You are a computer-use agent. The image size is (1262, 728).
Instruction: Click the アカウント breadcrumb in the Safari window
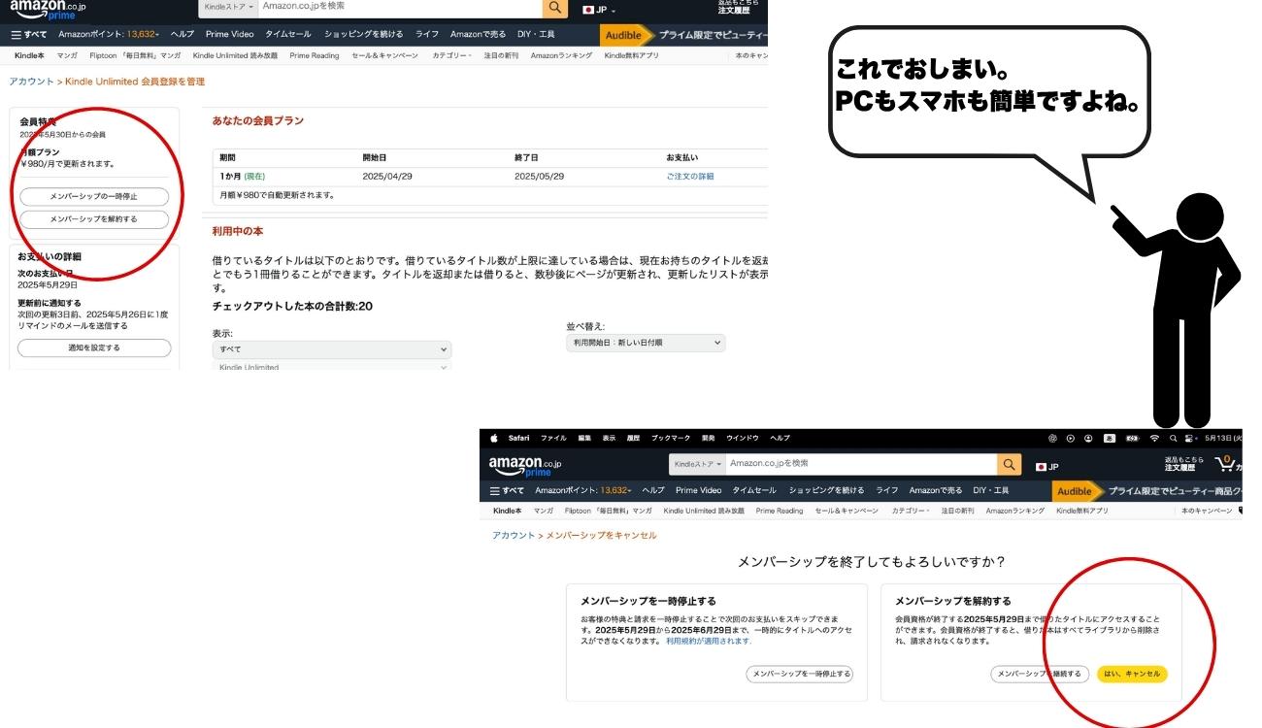coord(514,536)
